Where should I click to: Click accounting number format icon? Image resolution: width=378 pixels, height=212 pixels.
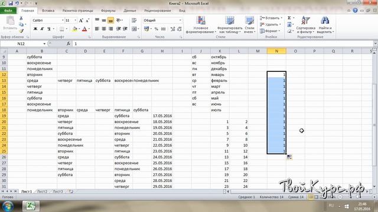[146, 29]
